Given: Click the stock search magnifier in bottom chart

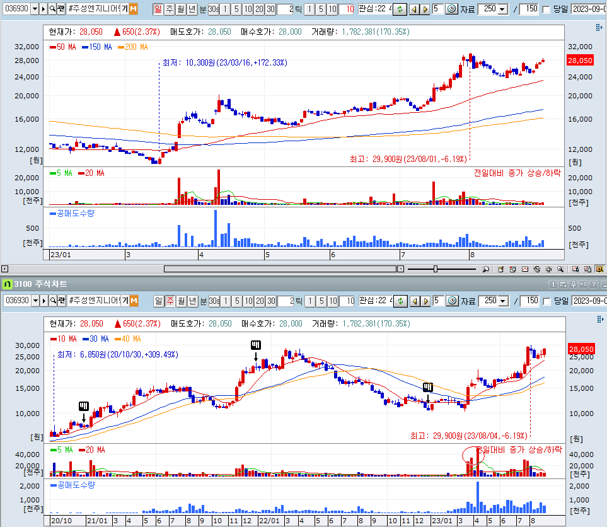Looking at the screenshot, I should (53, 301).
